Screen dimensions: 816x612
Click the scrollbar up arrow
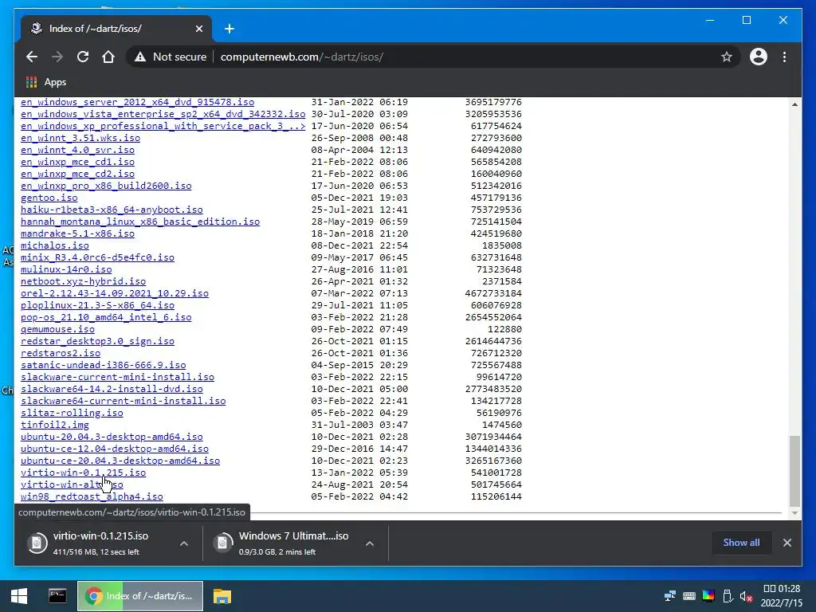[x=794, y=104]
